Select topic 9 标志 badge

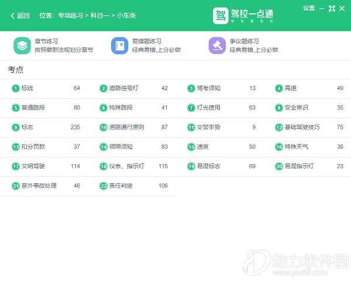tap(16, 127)
